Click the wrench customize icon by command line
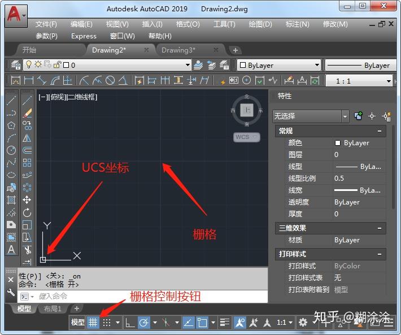Screen dimensions: 401x335 (11, 292)
